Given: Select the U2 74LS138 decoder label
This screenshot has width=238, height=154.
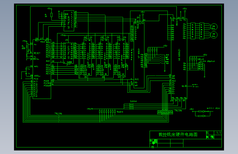Looking at the screenshot, I should point(69,22).
